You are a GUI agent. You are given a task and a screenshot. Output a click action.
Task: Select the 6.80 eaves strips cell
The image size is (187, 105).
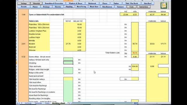pos(135,57)
